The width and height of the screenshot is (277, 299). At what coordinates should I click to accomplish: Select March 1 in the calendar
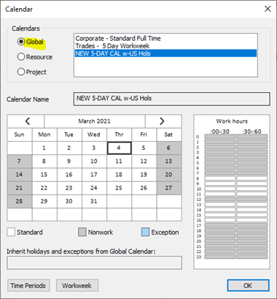44,148
